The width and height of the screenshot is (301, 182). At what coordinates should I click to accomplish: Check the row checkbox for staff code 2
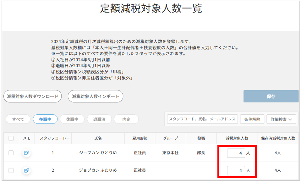point(11,170)
